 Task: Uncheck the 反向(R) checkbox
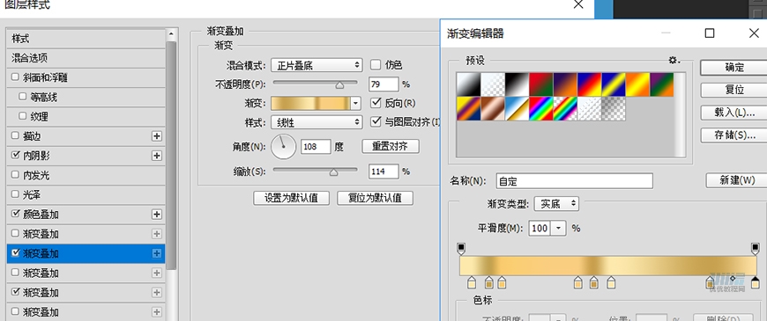click(x=376, y=103)
